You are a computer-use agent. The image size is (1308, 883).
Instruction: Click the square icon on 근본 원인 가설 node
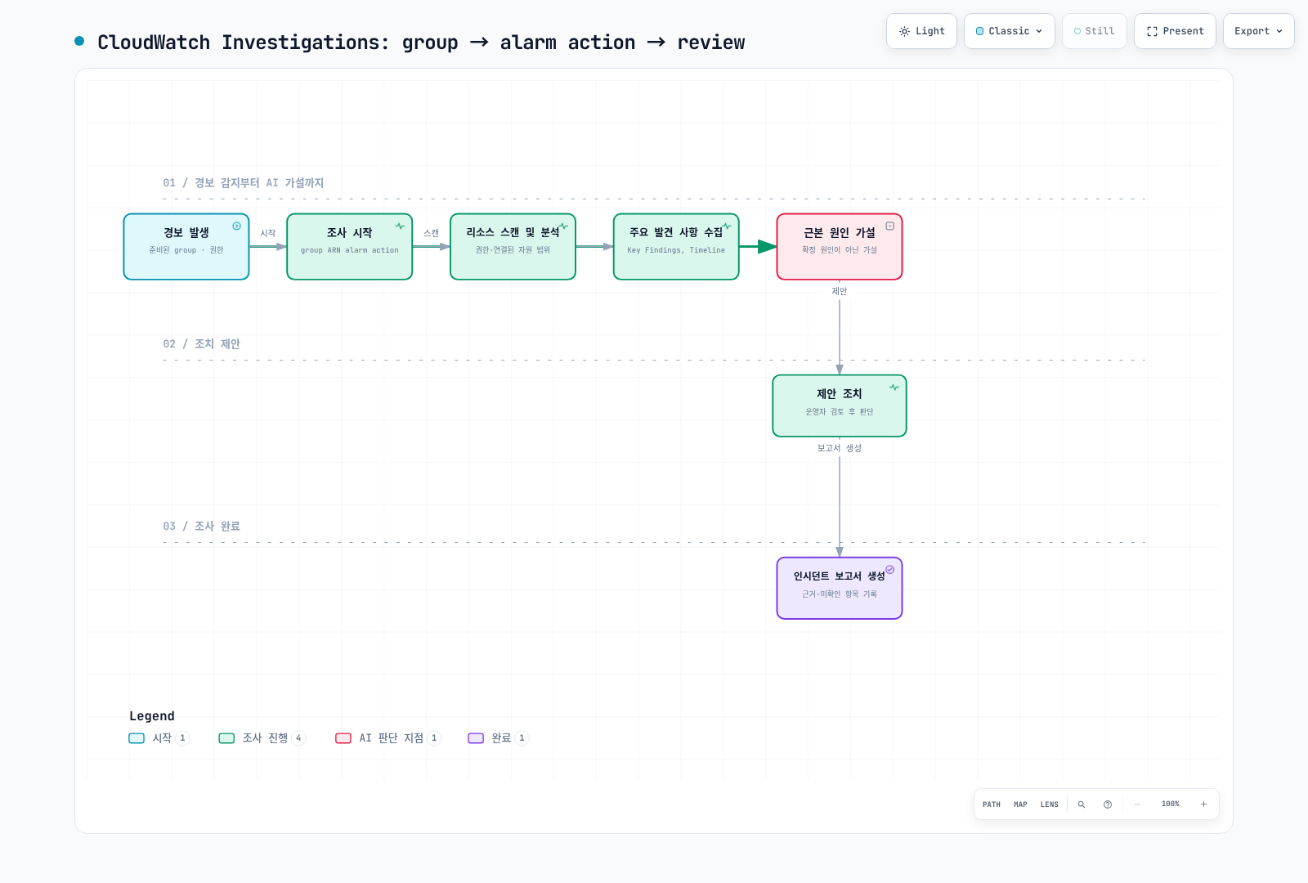(890, 226)
